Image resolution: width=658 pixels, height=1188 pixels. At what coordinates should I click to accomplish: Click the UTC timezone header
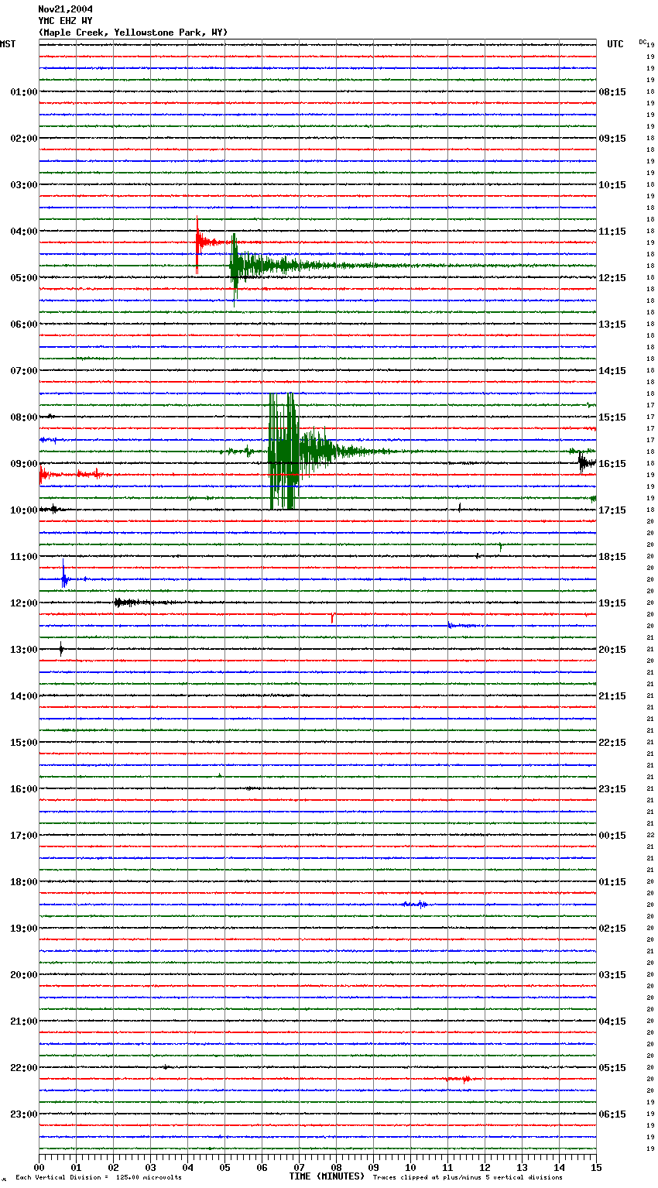615,44
